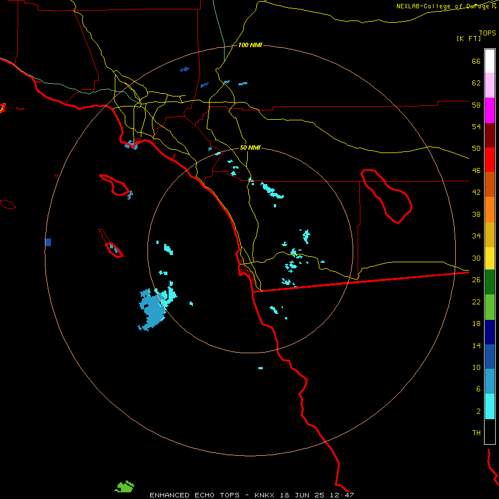This screenshot has height=499, width=499.
Task: Select the 50 NMI range ring label
Action: pyautogui.click(x=250, y=147)
